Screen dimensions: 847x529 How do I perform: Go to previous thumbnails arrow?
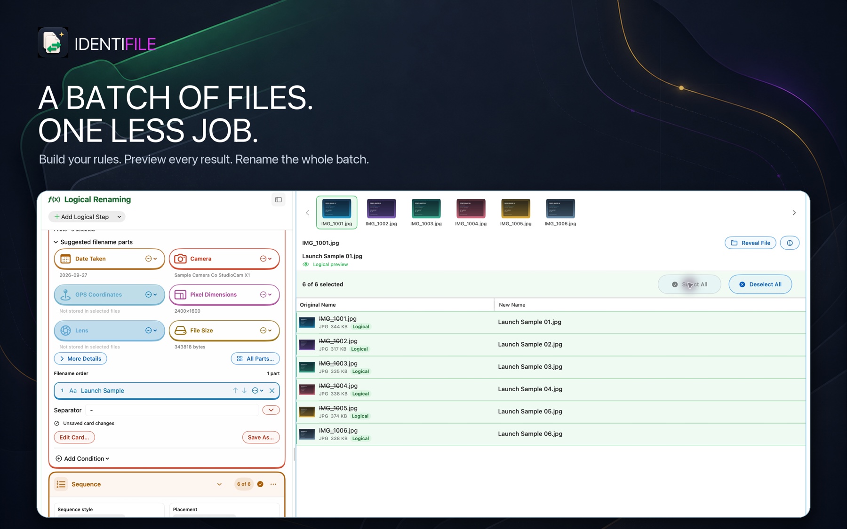pos(307,213)
